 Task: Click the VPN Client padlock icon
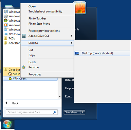[x=10, y=78]
